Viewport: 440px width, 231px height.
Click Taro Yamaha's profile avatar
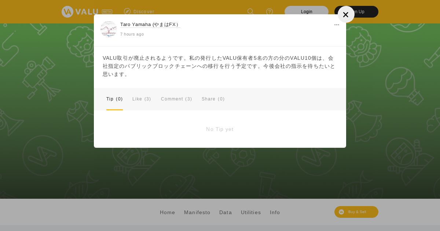coord(109,29)
